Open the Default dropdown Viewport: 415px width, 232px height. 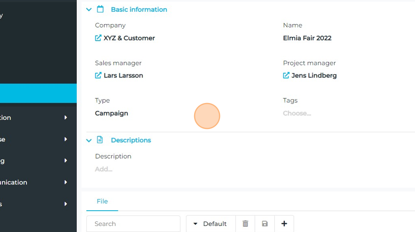click(x=210, y=224)
